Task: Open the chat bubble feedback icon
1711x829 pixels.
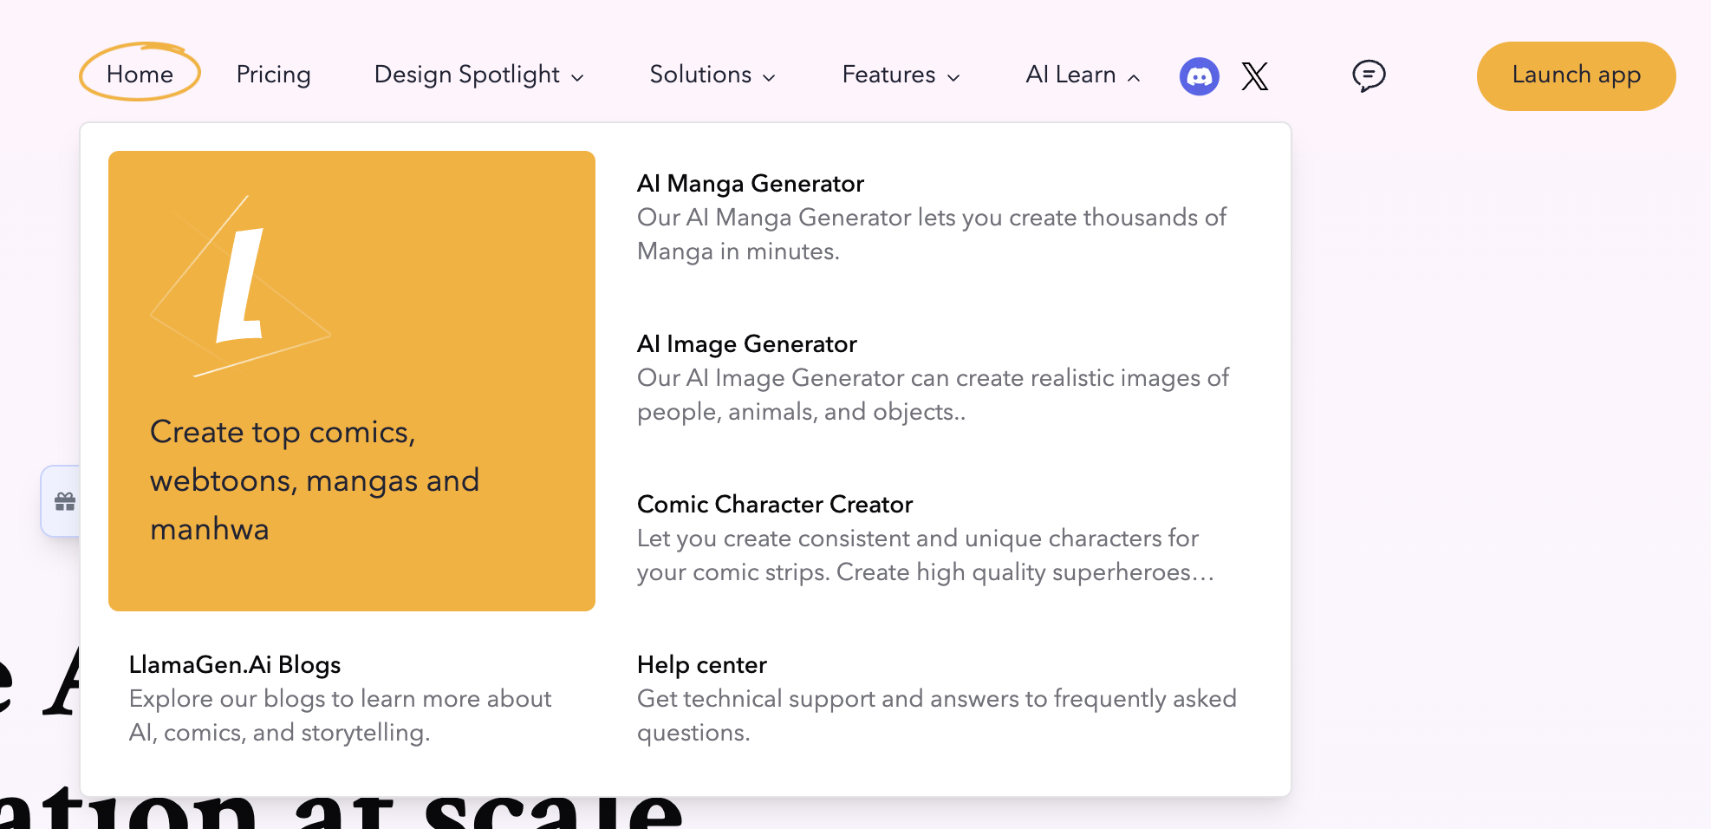Action: [1369, 76]
